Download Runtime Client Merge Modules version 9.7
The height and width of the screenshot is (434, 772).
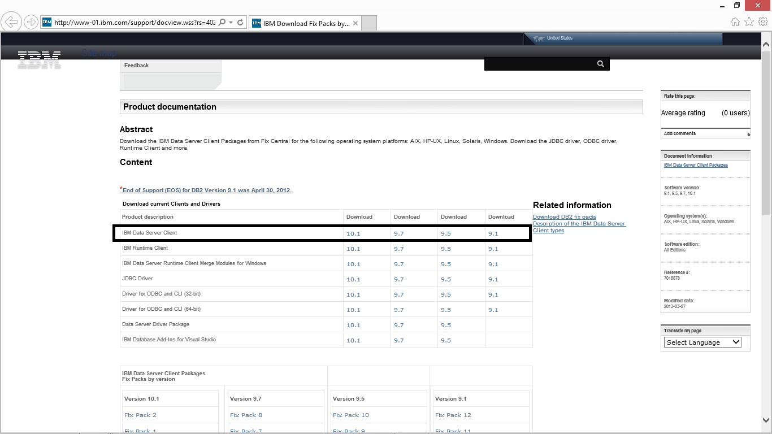point(399,264)
